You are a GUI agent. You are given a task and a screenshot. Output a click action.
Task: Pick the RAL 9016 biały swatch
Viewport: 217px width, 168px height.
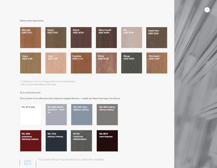pyautogui.click(x=31, y=115)
